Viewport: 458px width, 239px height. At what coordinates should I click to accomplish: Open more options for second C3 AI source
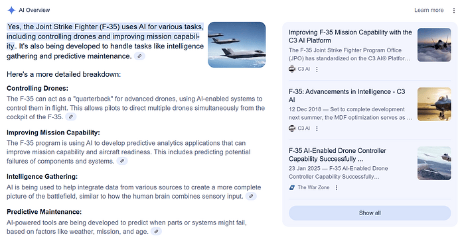pos(317,128)
